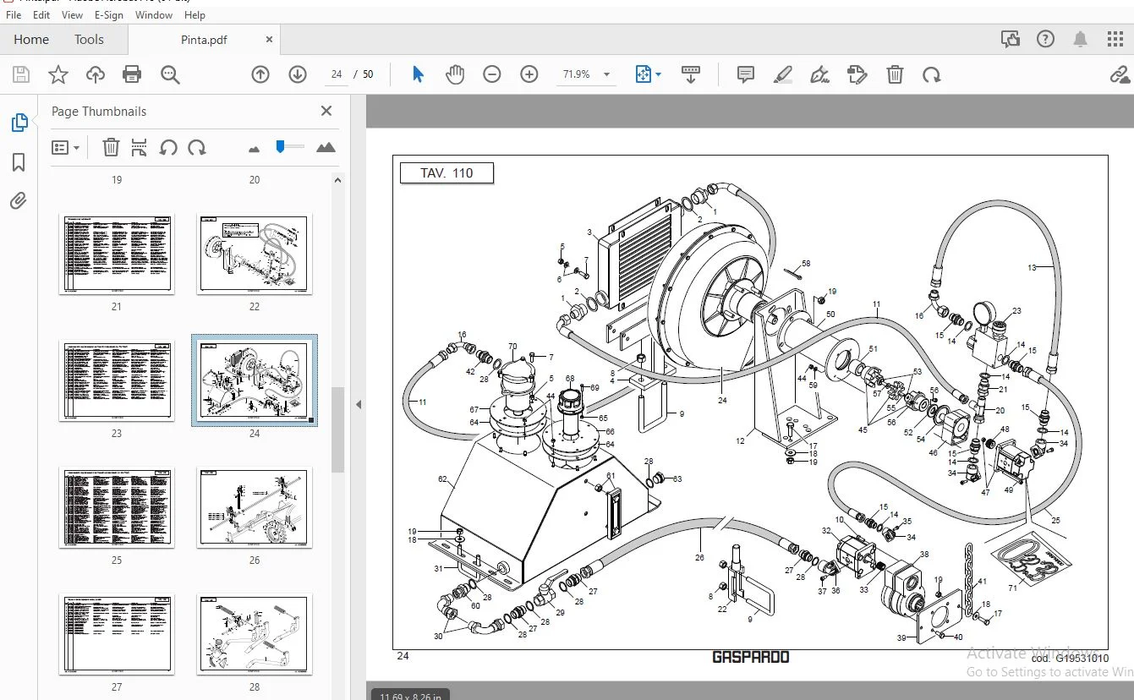Go to the next page arrow

pyautogui.click(x=298, y=74)
